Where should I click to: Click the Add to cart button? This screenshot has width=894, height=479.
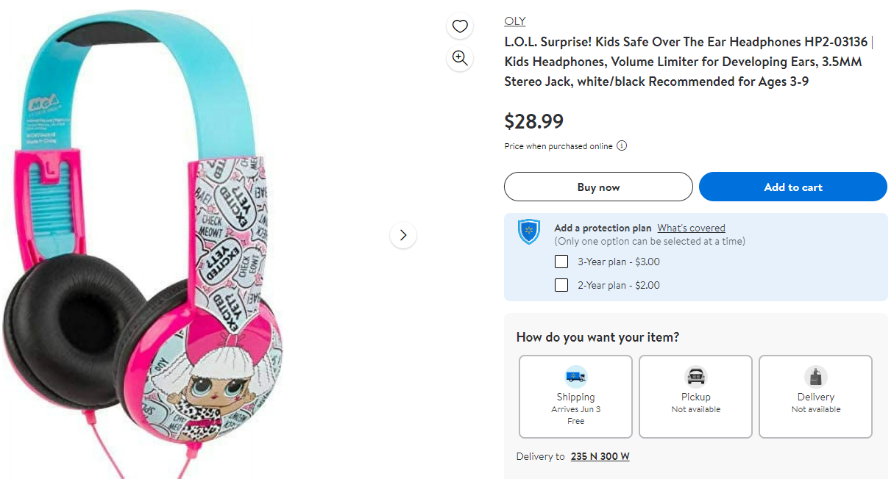tap(792, 187)
